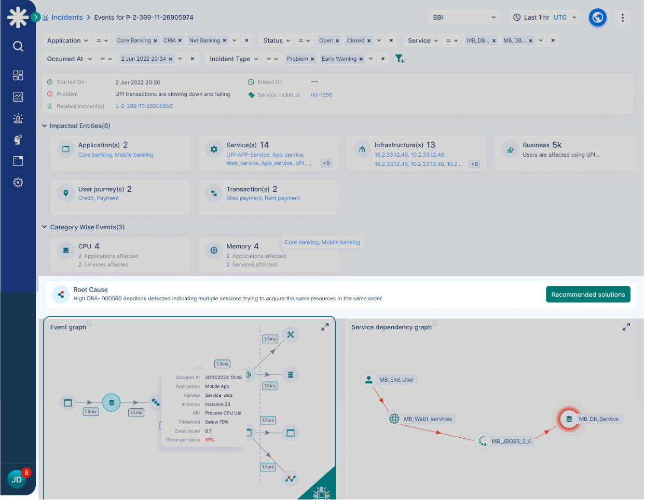Screen dimensions: 645x500
Task: Open the three-dot more options menu
Action: coord(623,18)
